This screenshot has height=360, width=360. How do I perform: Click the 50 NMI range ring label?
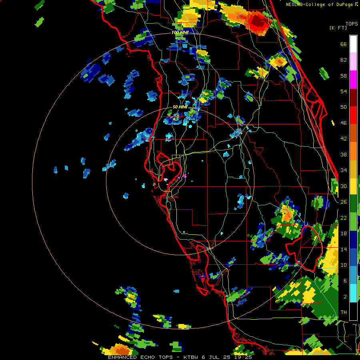click(x=180, y=107)
